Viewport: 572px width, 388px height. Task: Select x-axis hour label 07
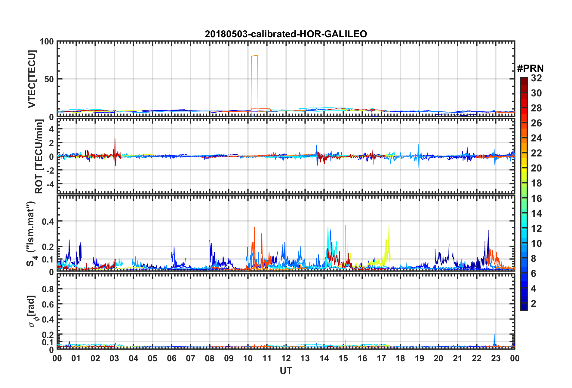pos(191,358)
